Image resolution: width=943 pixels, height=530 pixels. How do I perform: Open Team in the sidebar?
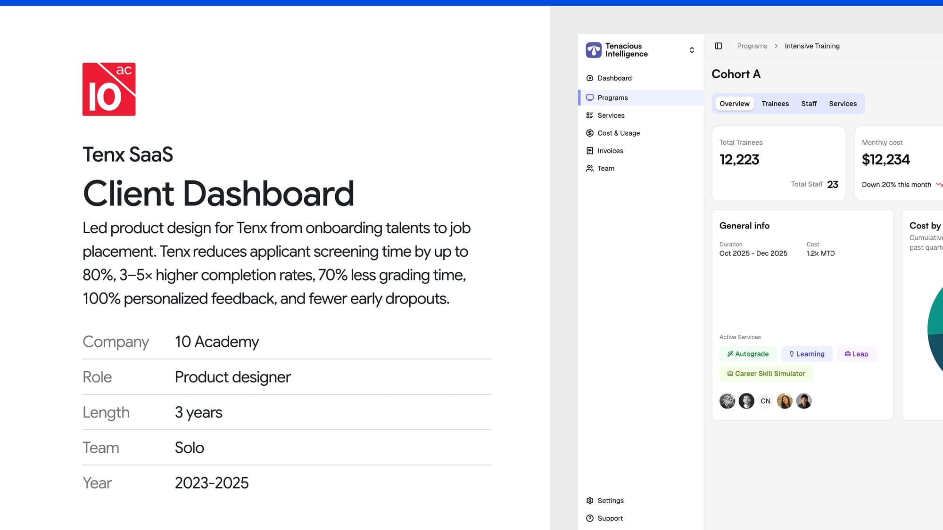coord(641,169)
